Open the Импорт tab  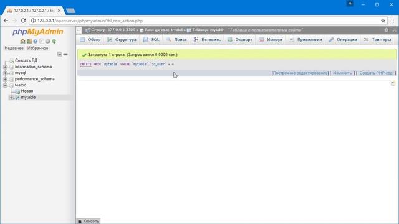(271, 40)
